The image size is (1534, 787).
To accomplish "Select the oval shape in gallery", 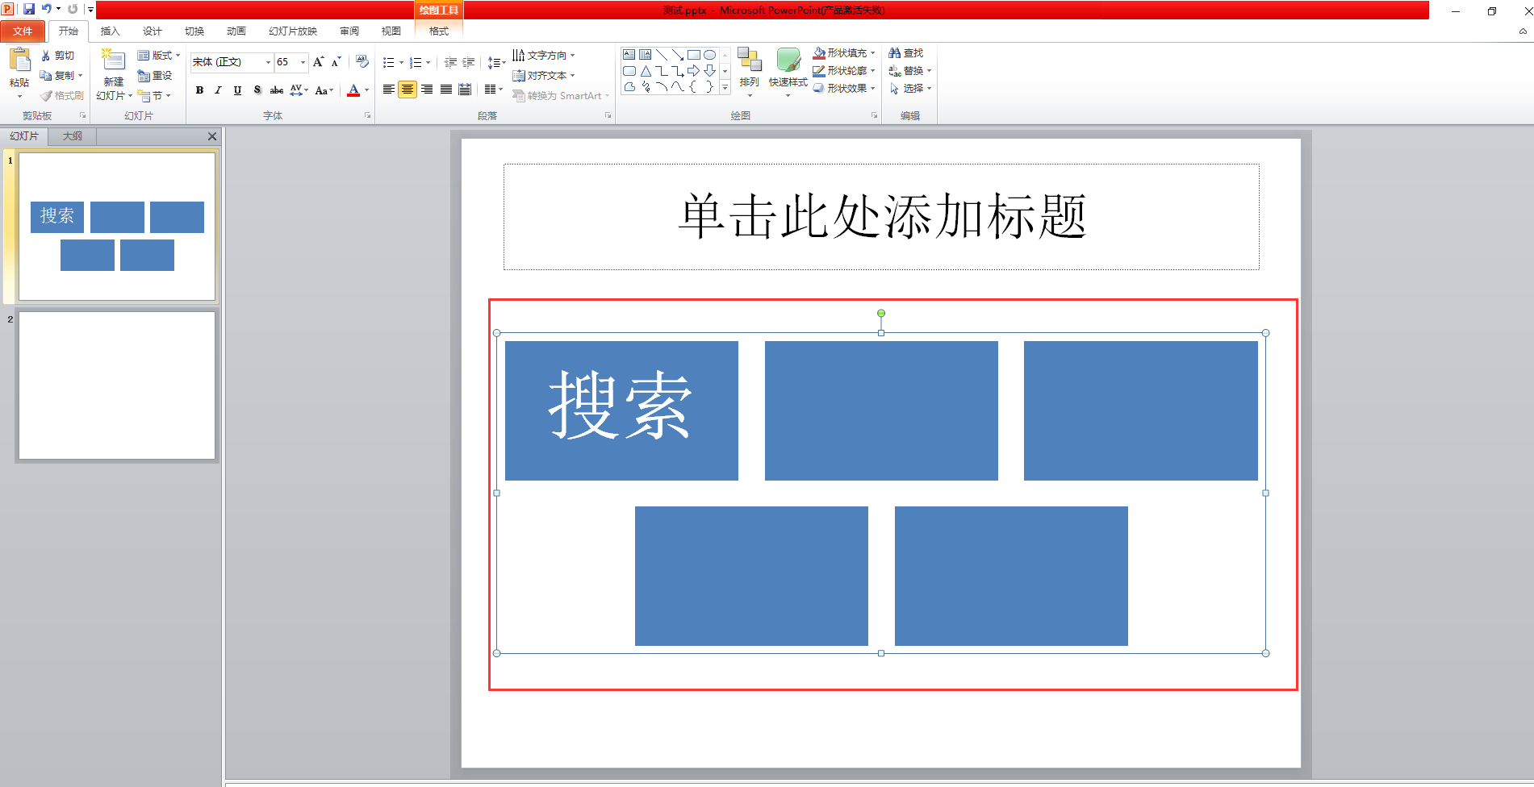I will 710,55.
